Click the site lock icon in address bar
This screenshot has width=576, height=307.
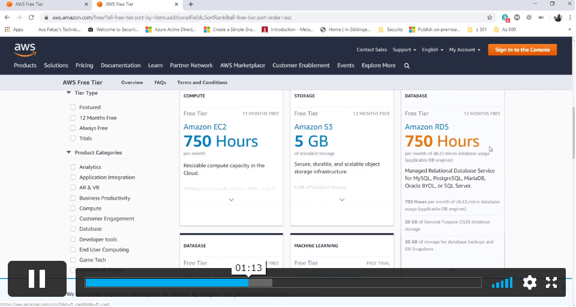pyautogui.click(x=46, y=17)
